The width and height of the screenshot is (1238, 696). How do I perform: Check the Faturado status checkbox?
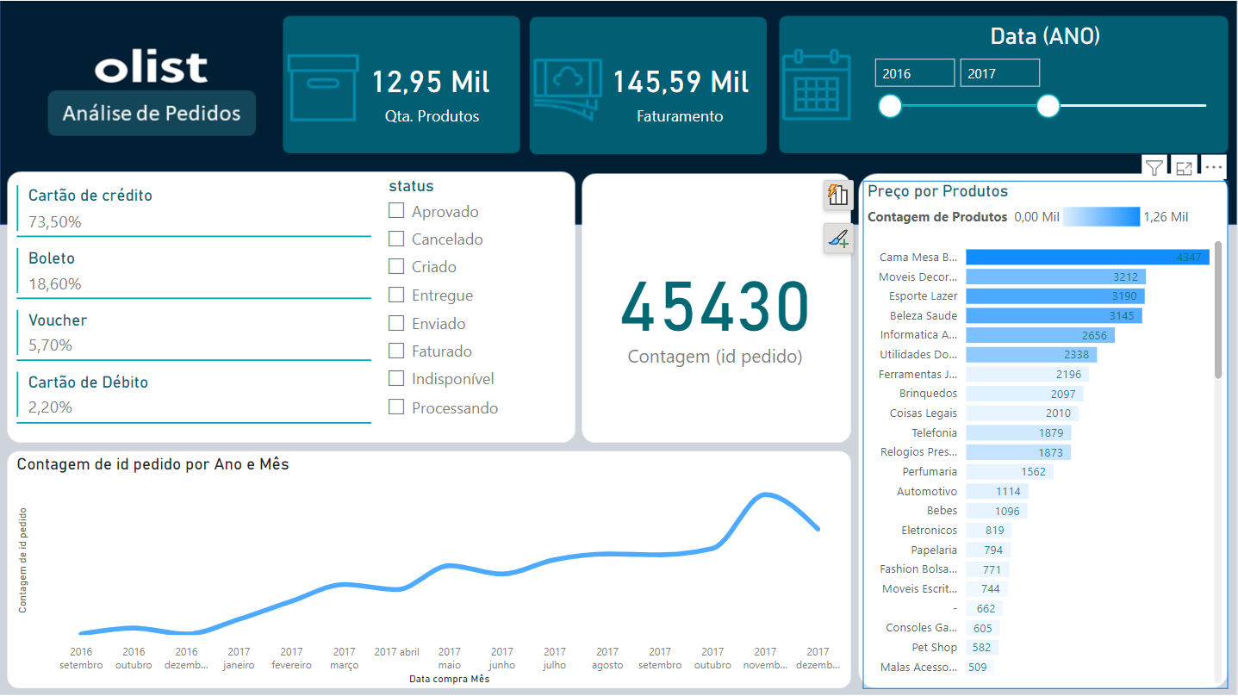click(396, 351)
